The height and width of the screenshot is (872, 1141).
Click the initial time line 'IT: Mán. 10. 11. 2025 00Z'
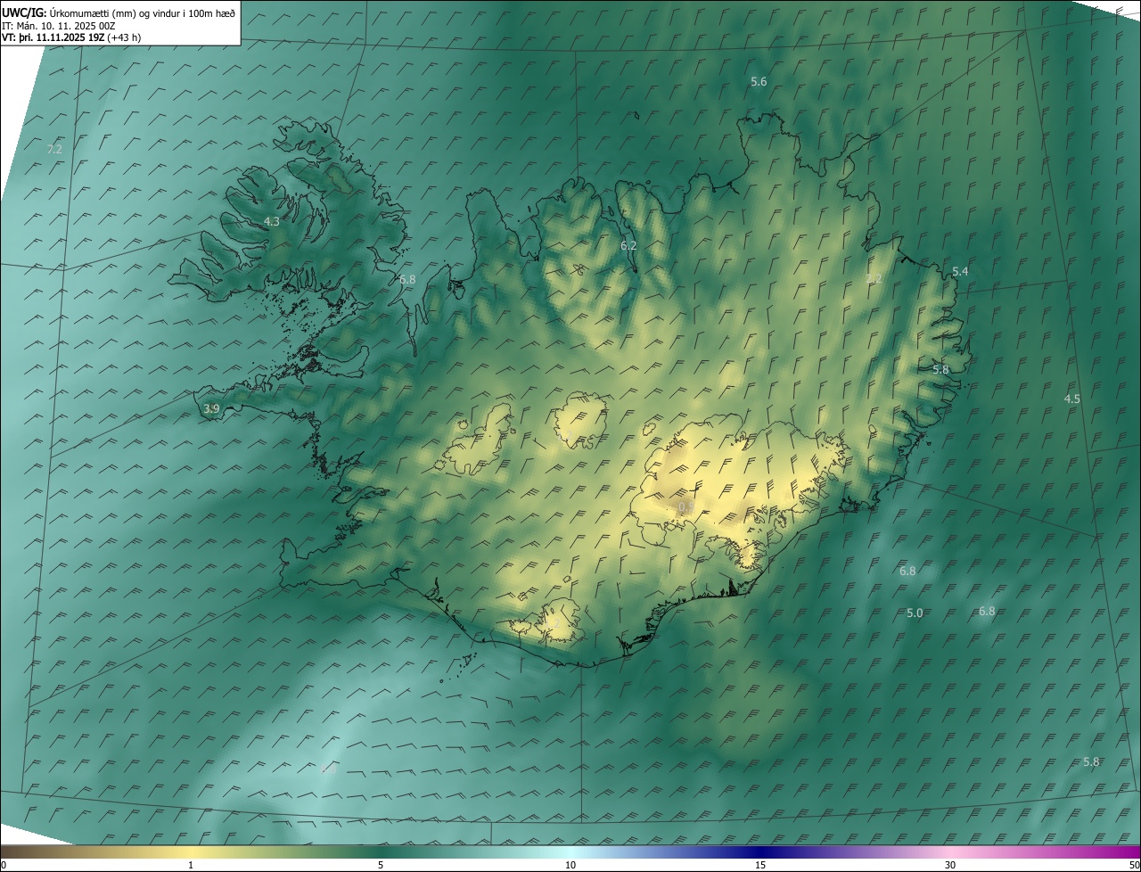pos(60,26)
